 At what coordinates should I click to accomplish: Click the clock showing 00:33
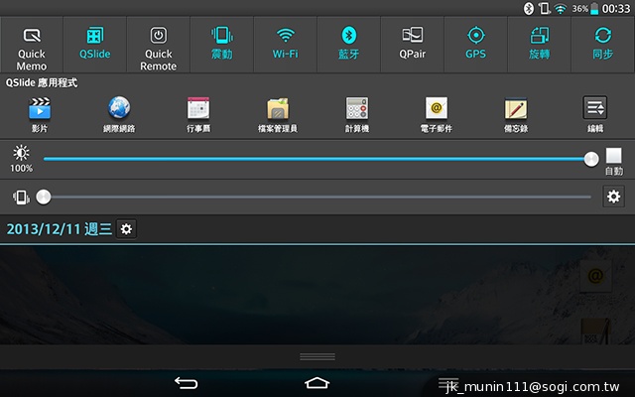(x=616, y=9)
